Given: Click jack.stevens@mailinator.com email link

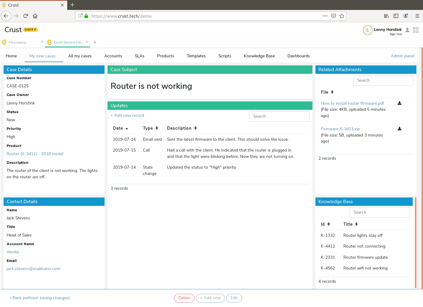Looking at the screenshot, I should (x=33, y=269).
